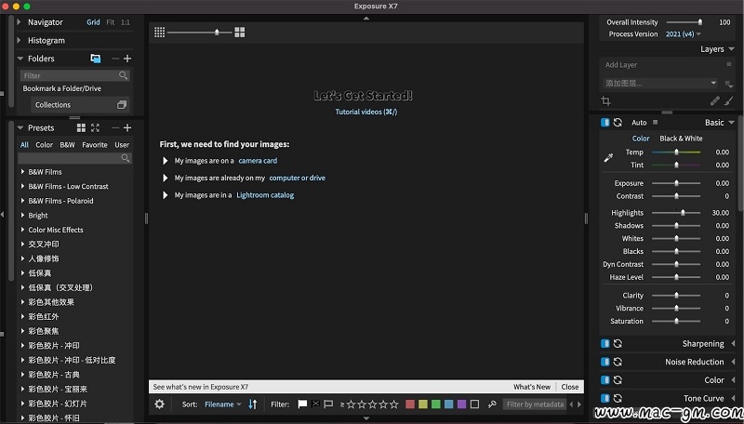Image resolution: width=744 pixels, height=424 pixels.
Task: Select the Crop tool icon
Action: pyautogui.click(x=605, y=100)
